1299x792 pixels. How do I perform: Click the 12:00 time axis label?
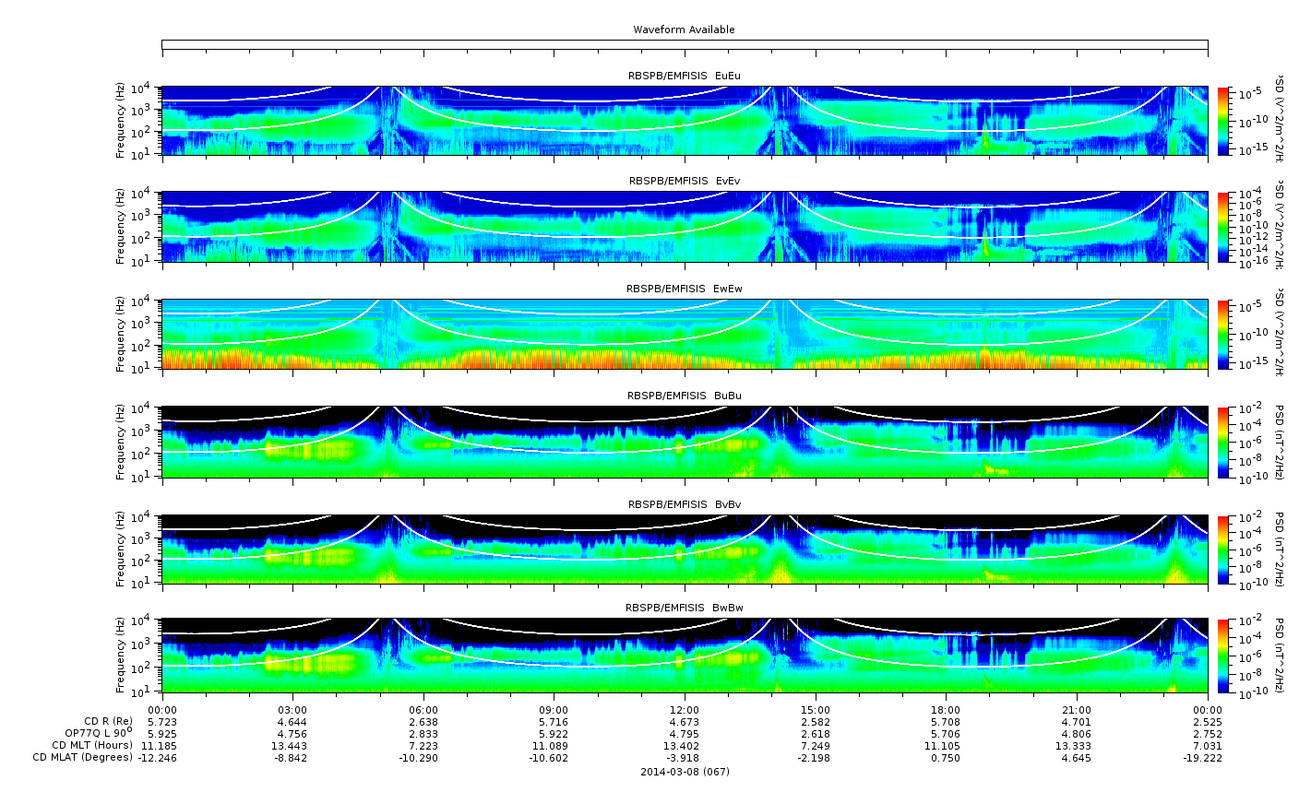[685, 710]
